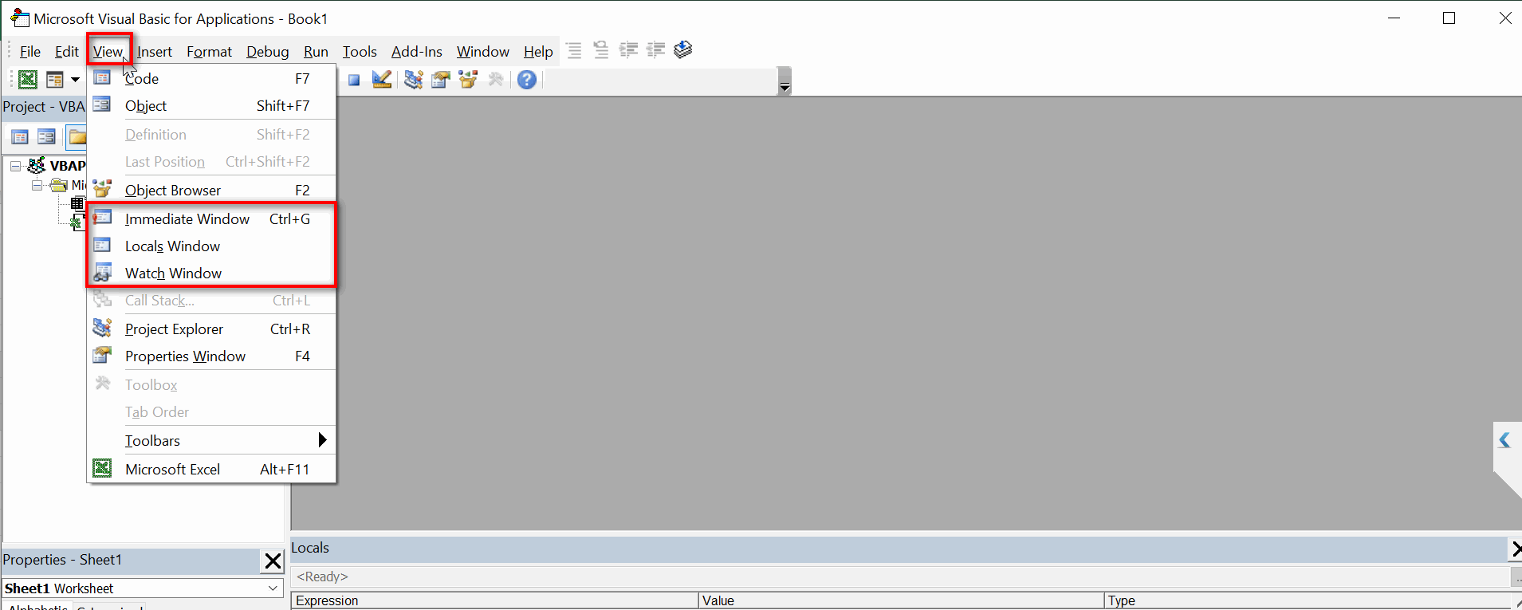Close the open View menu

coord(108,52)
